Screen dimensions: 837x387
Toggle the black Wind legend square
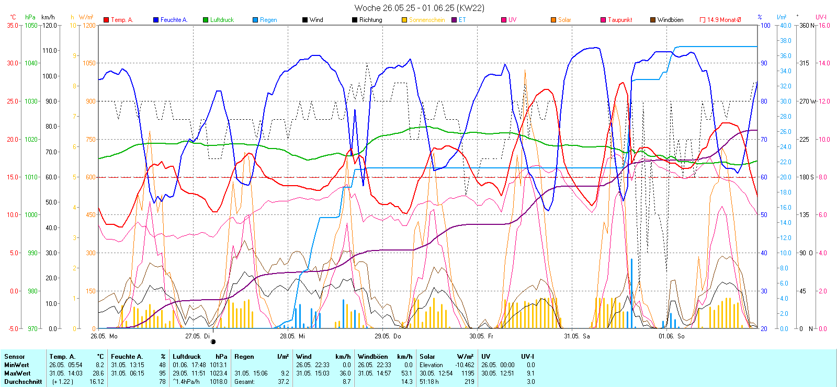[x=305, y=20]
